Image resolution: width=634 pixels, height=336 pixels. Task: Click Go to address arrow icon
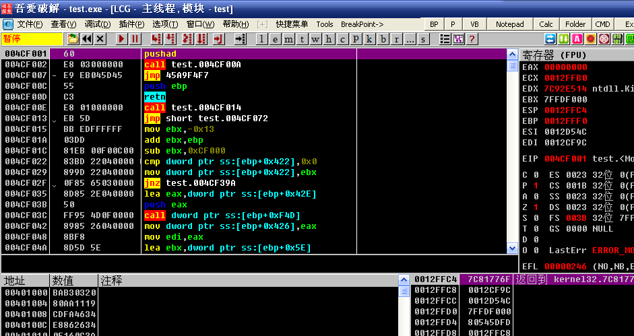click(x=241, y=39)
